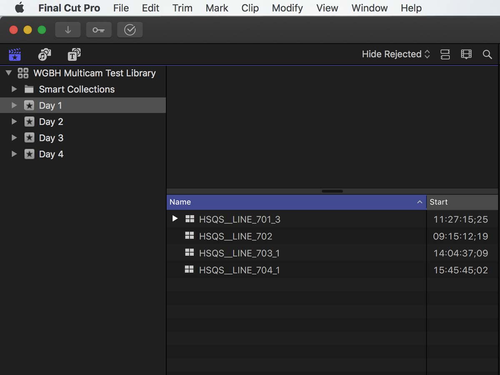
Task: Click the multicam icon of HSQS__LINE_704_1
Action: tap(190, 270)
